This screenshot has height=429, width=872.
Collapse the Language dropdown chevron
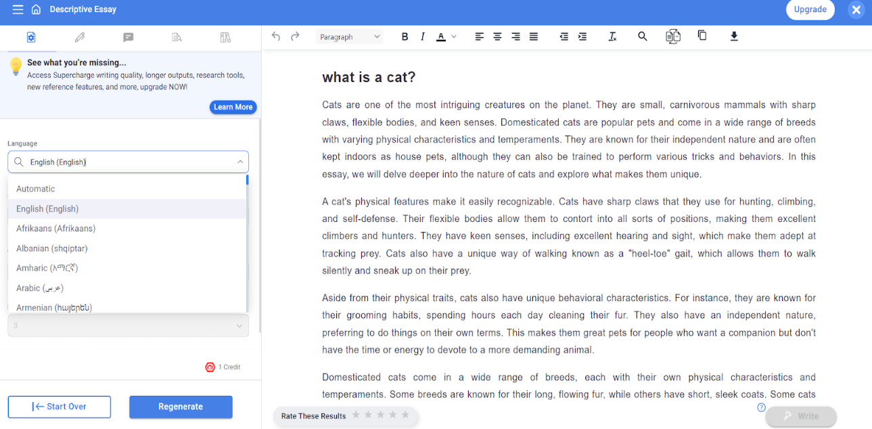[x=240, y=162]
